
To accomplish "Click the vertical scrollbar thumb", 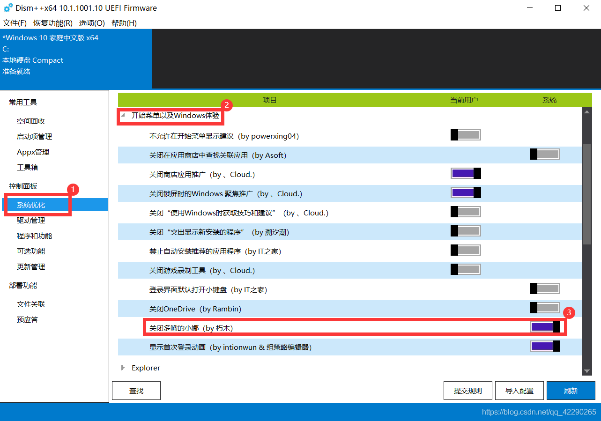I will pos(586,194).
